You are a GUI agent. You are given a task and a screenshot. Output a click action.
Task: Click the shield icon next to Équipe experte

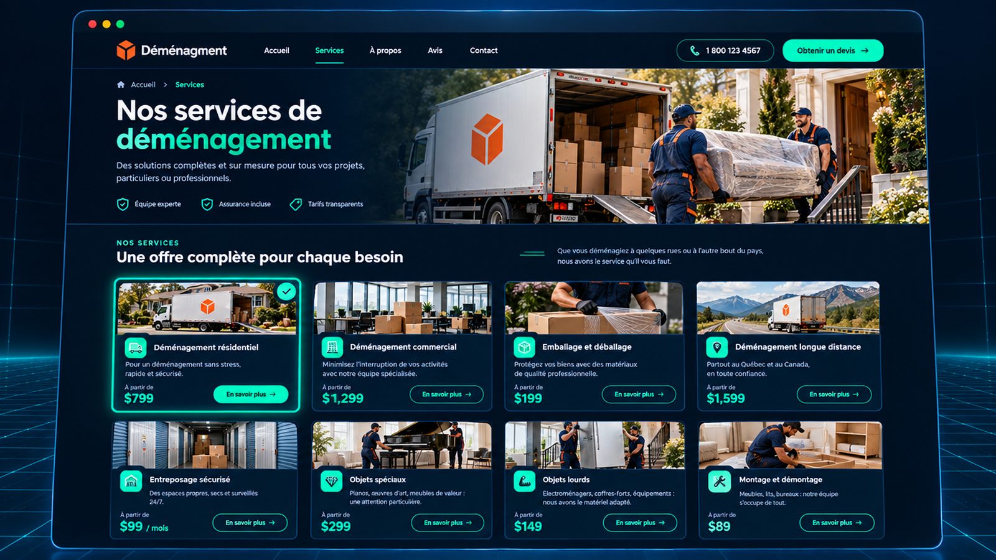(x=123, y=204)
